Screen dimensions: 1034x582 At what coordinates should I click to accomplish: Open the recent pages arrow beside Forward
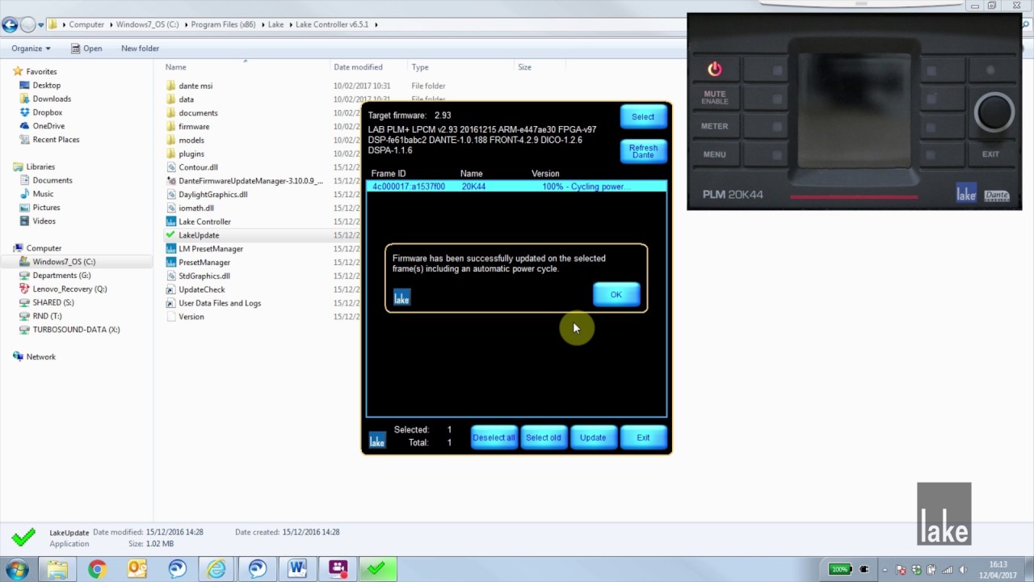41,25
